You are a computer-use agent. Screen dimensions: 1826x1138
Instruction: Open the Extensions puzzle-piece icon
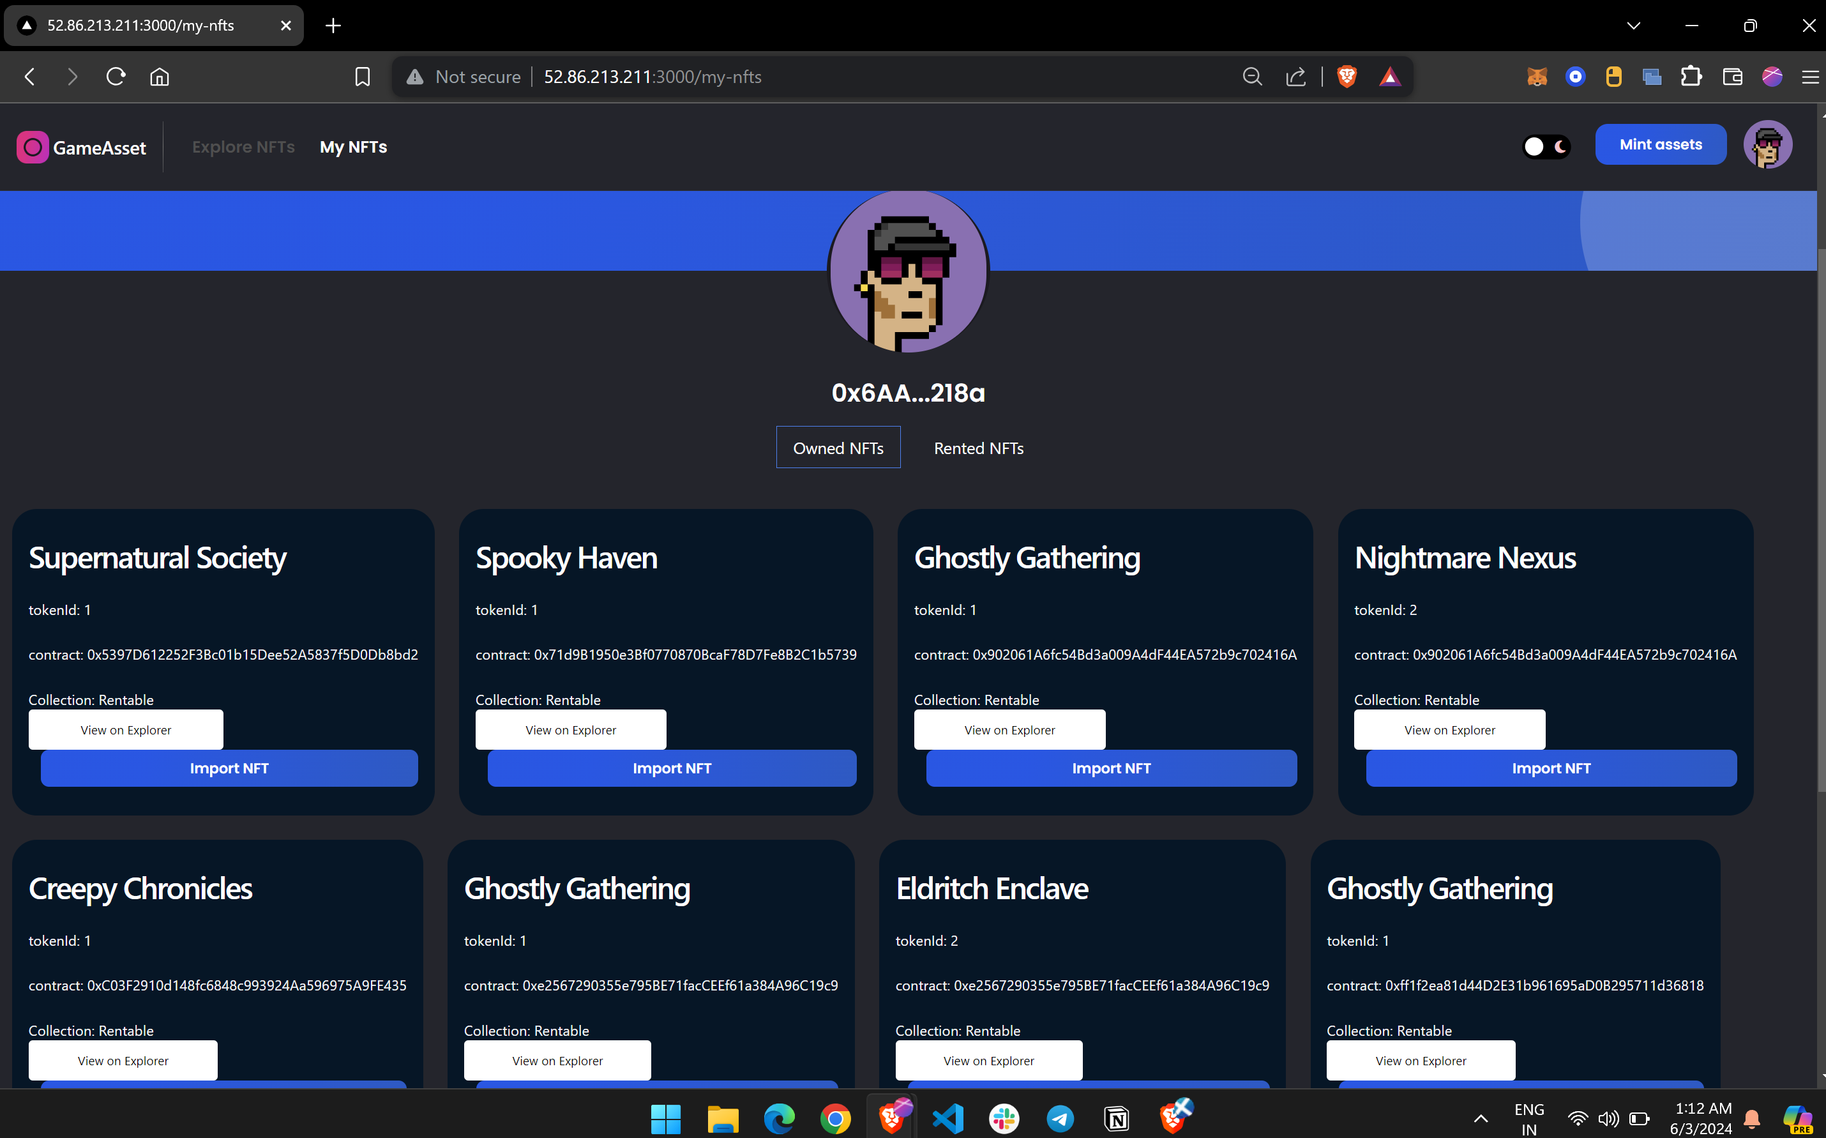pyautogui.click(x=1691, y=77)
